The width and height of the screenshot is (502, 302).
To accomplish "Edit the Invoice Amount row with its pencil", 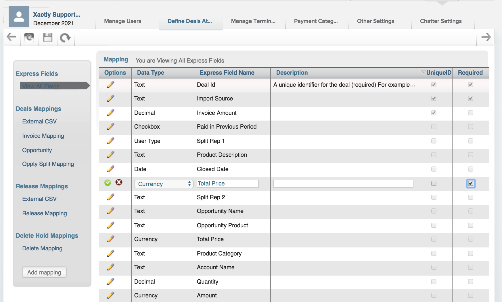I will (111, 113).
